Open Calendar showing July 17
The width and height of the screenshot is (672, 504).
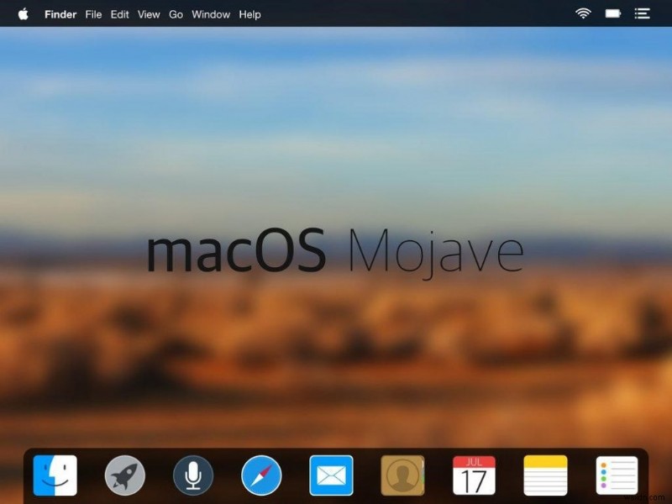pyautogui.click(x=472, y=475)
